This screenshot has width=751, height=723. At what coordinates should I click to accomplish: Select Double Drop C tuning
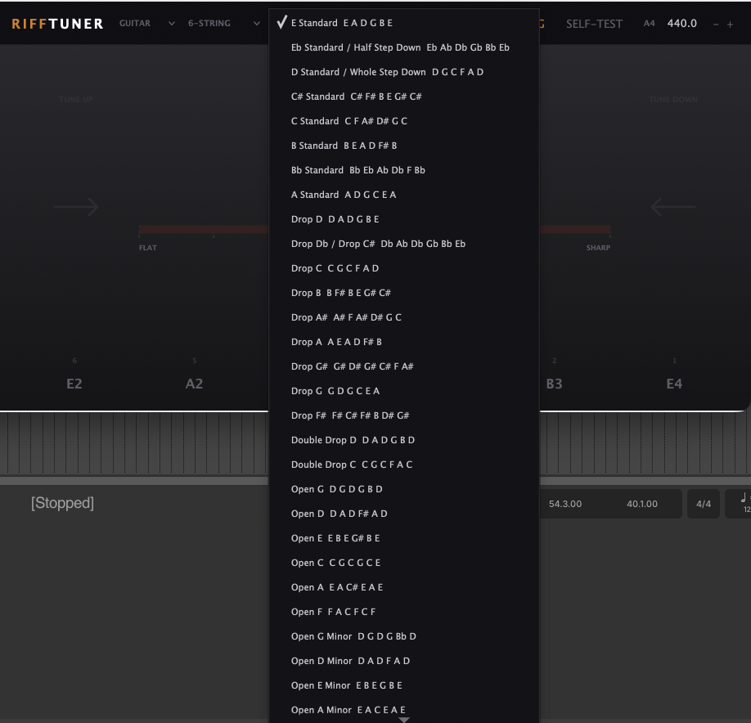tap(404, 465)
